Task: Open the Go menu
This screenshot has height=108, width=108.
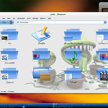Action: coord(14,18)
